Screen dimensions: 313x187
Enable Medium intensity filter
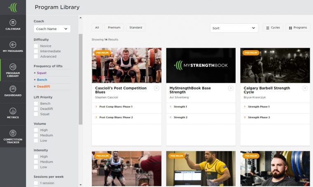point(36,162)
